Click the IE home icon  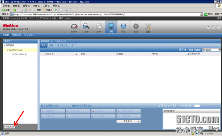29,10
